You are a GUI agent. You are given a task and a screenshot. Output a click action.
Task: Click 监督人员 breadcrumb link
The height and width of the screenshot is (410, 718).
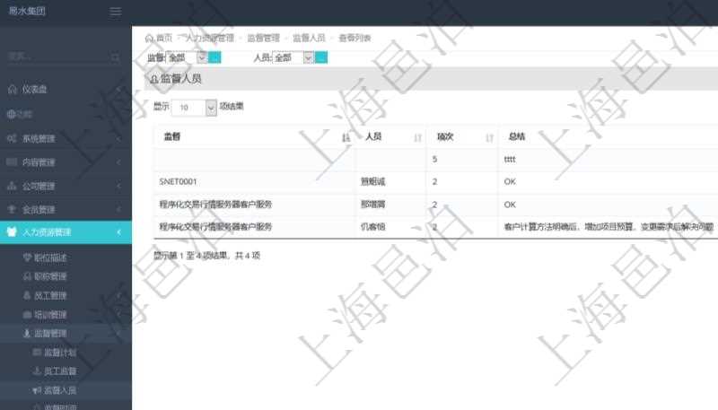(309, 38)
